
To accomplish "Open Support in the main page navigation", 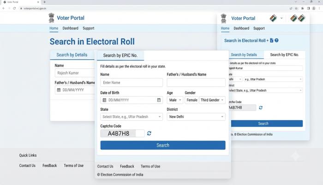I will tap(89, 28).
